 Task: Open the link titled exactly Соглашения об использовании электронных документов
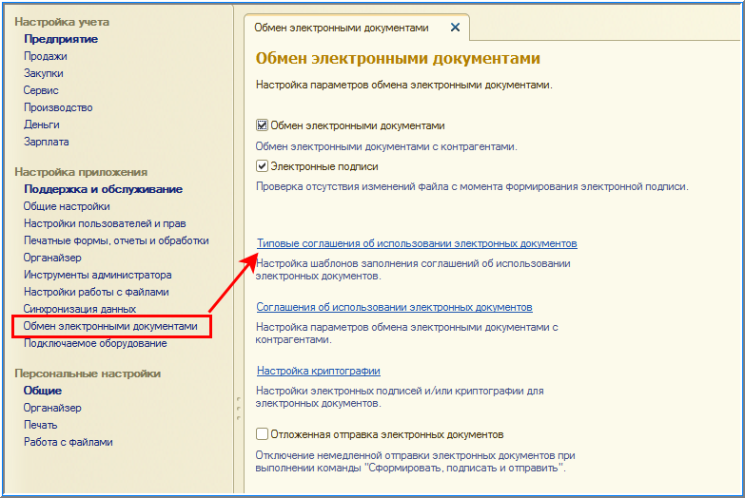(x=394, y=307)
